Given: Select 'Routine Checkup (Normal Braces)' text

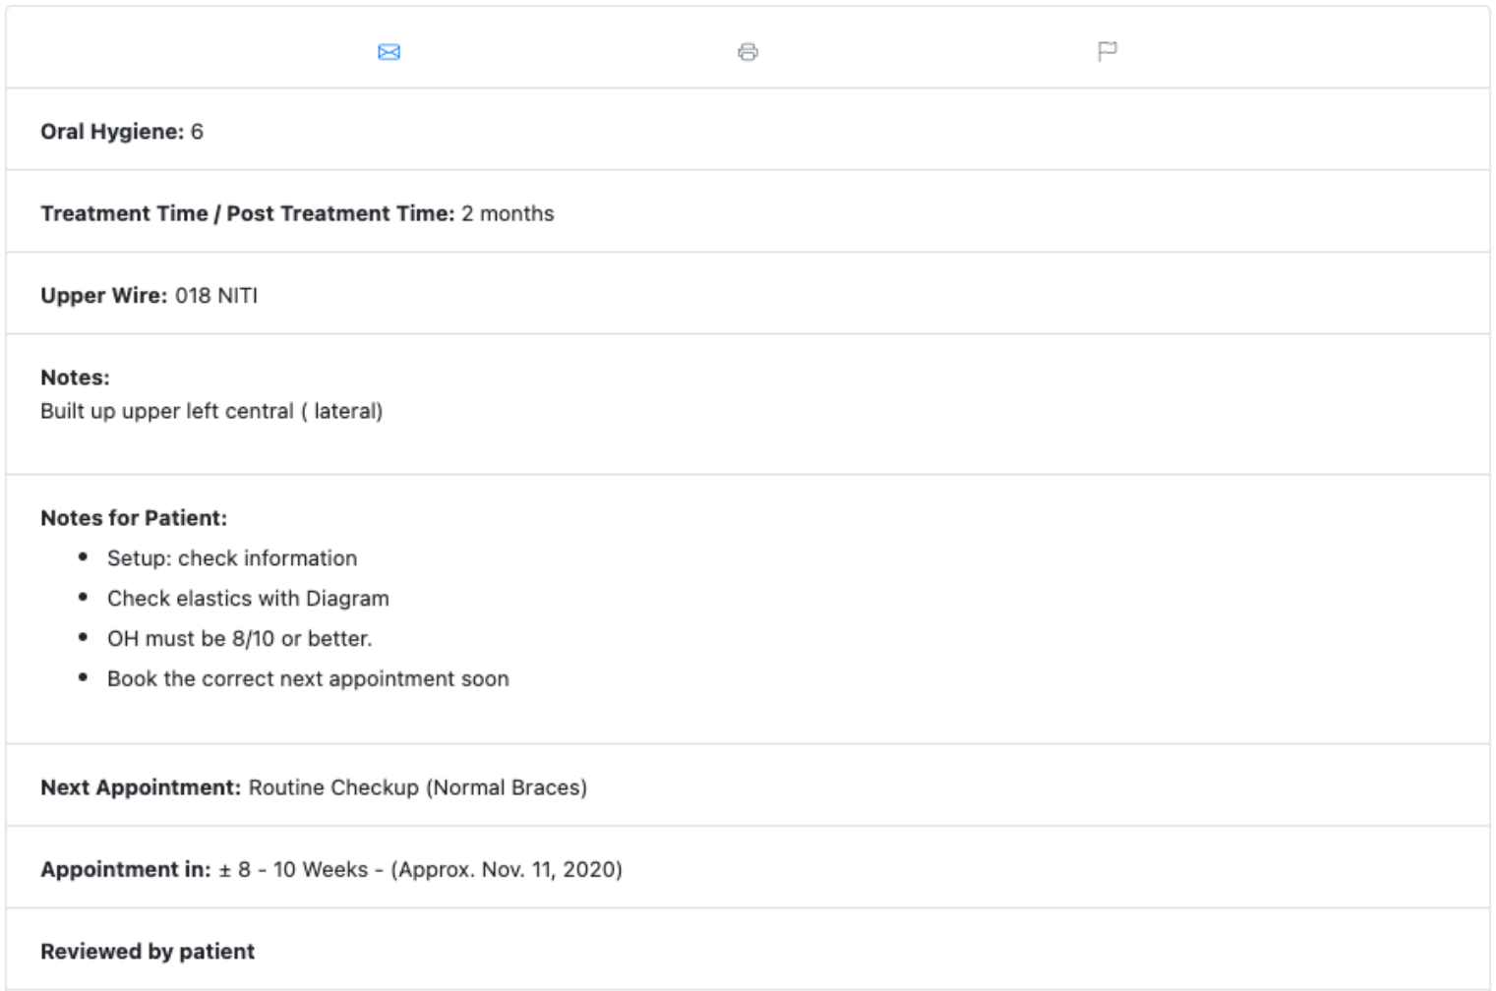Looking at the screenshot, I should point(417,787).
